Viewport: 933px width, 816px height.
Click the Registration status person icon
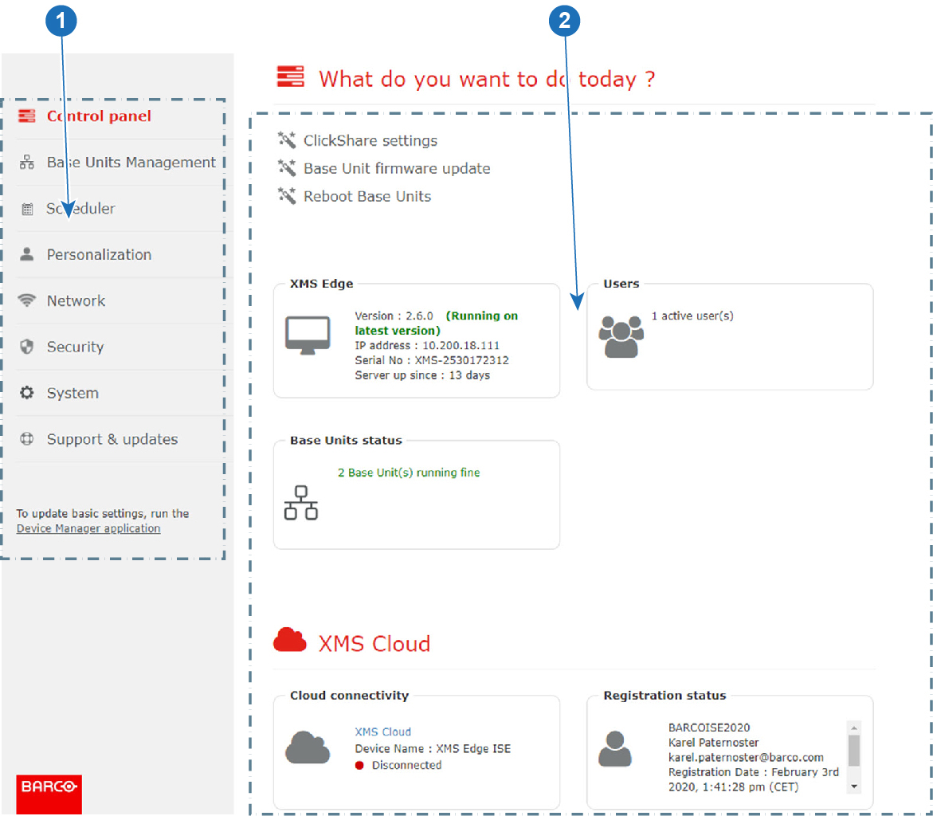tap(614, 749)
